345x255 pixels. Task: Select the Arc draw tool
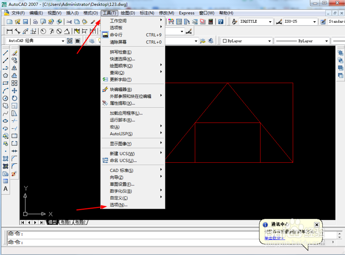[6, 91]
